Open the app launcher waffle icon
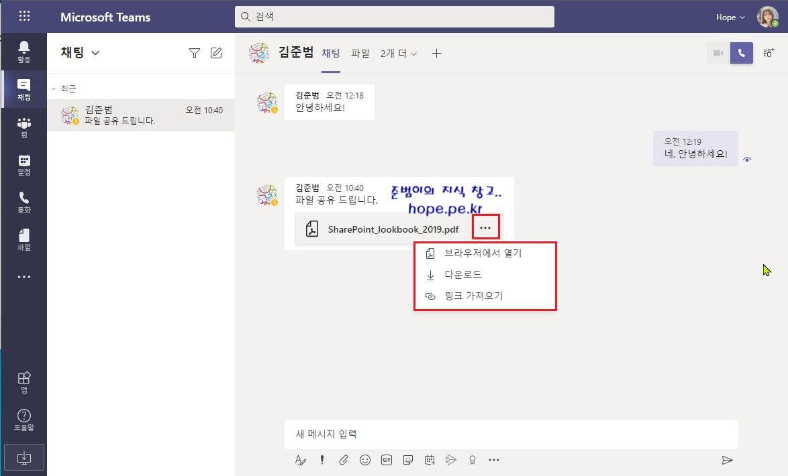The image size is (788, 476). click(x=24, y=16)
